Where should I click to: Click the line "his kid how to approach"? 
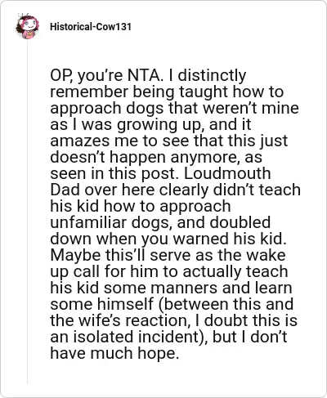pos(141,206)
